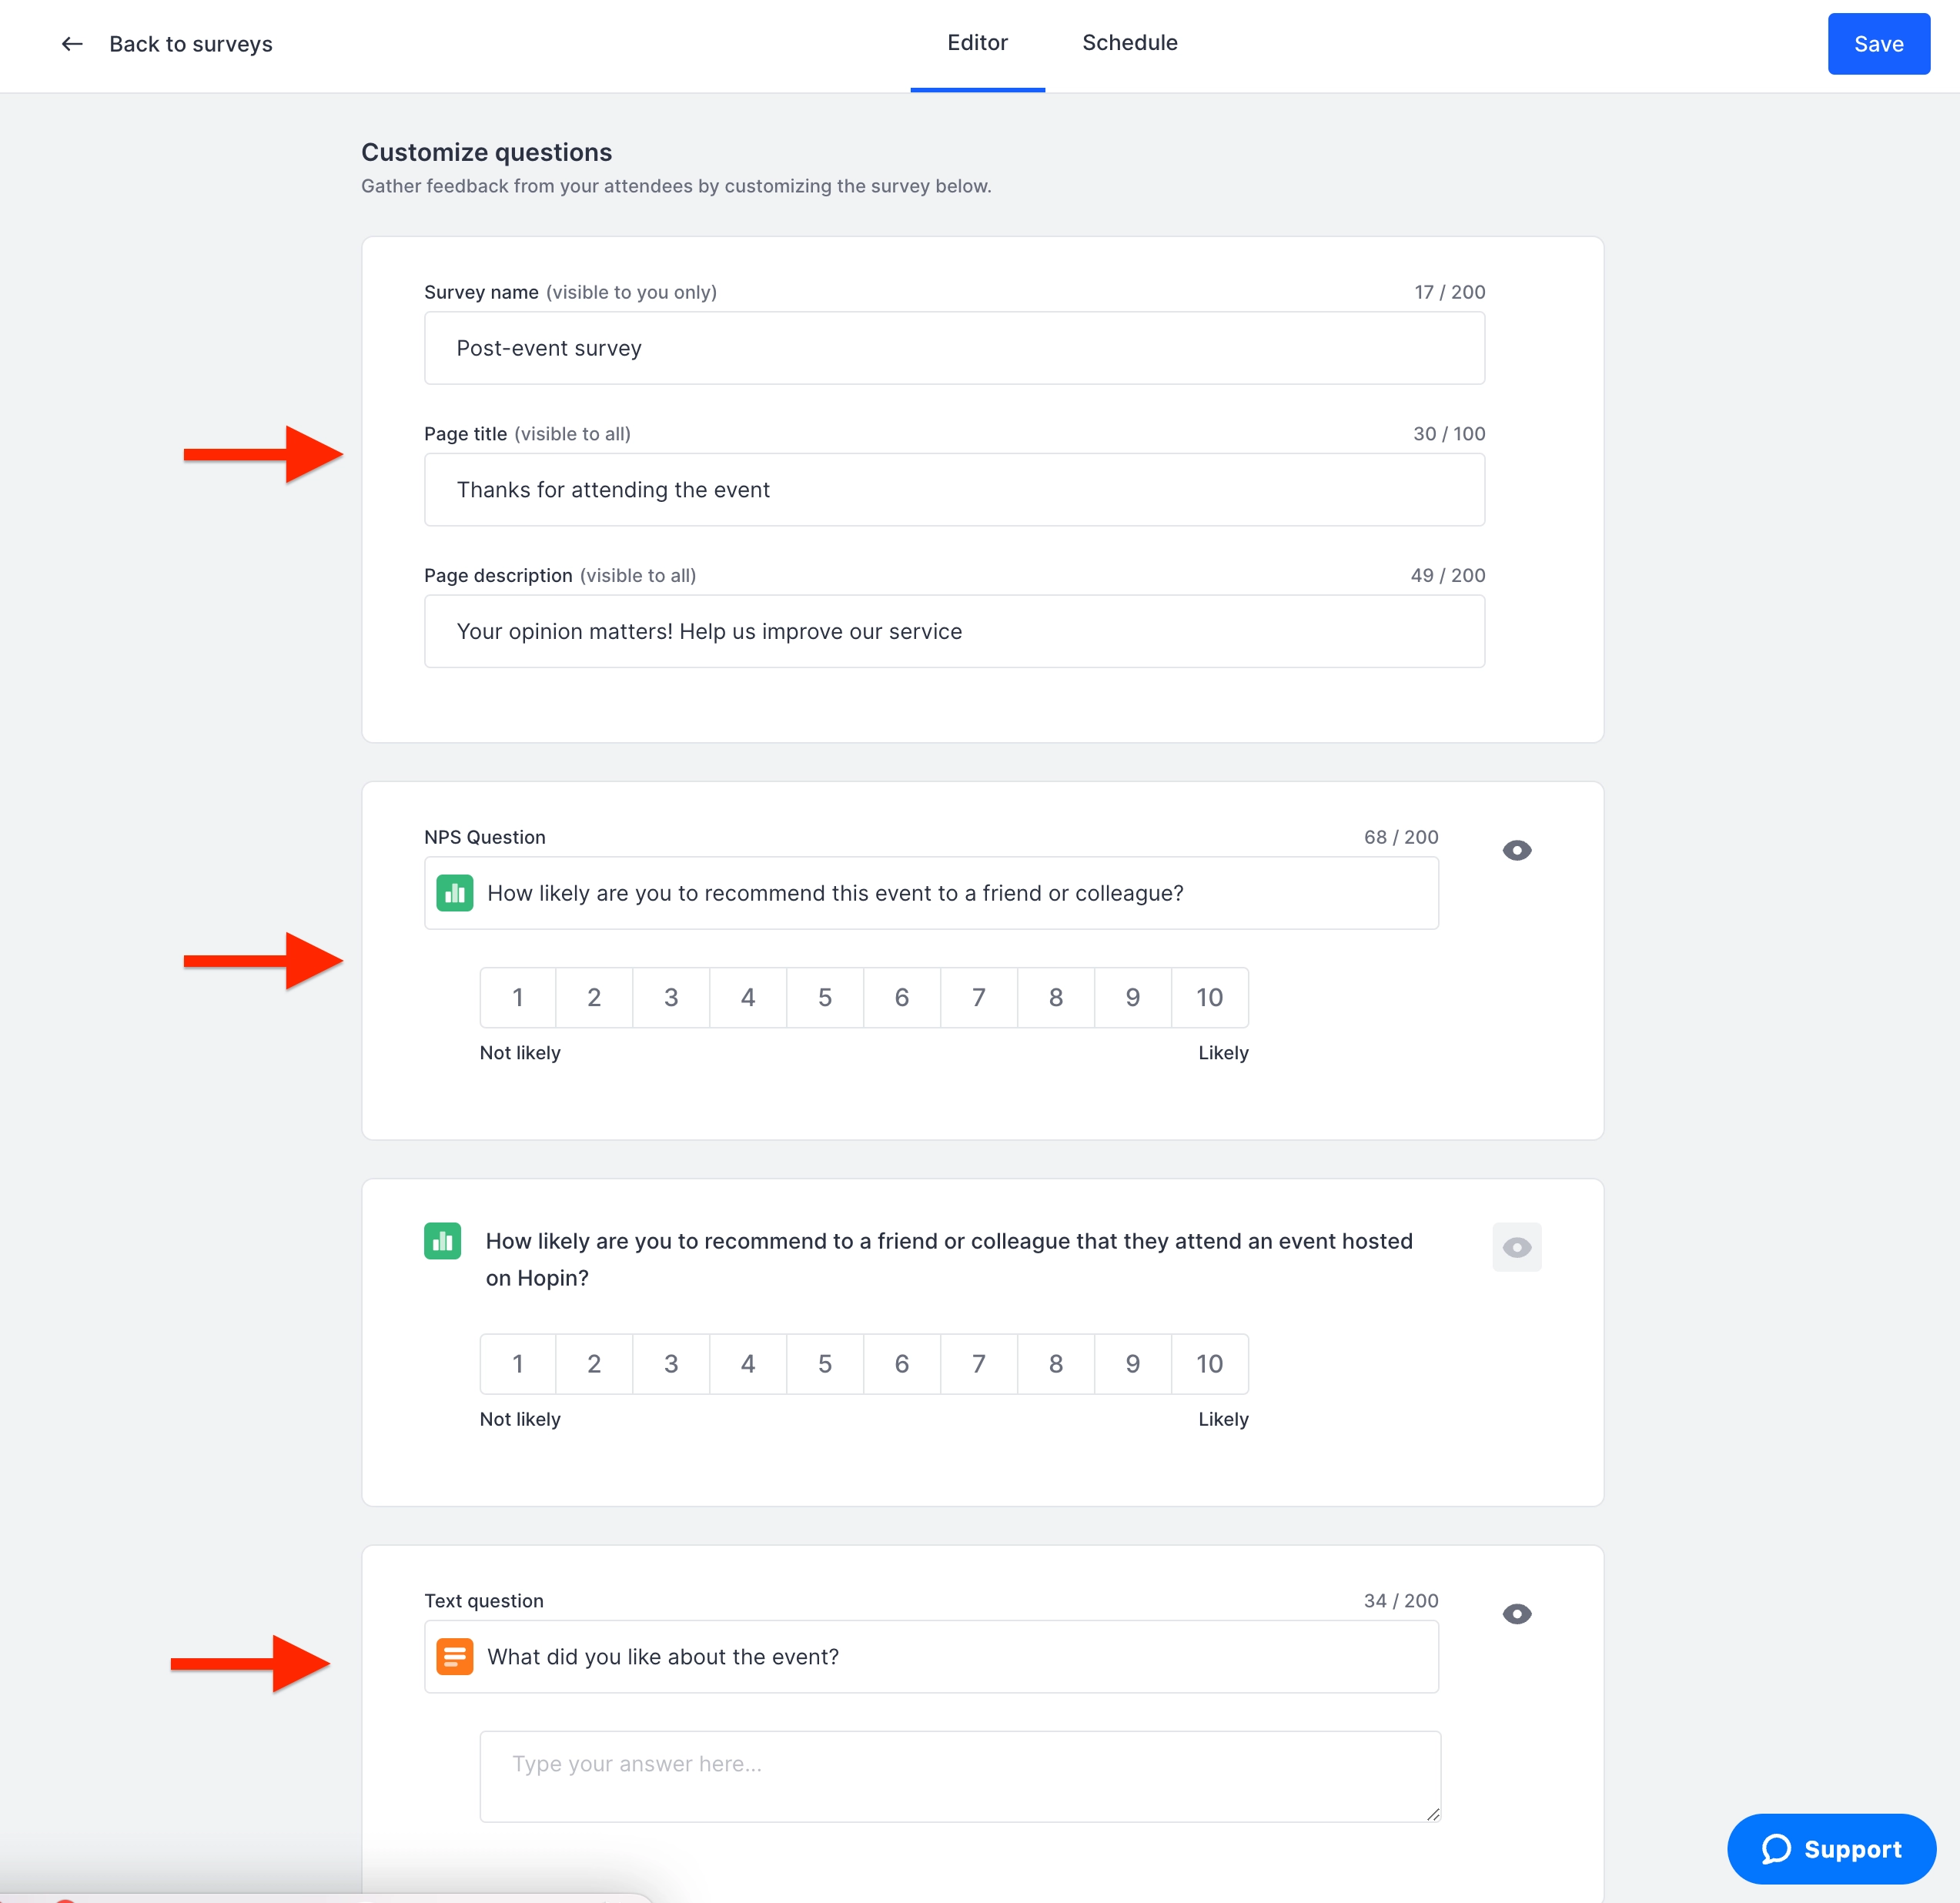Toggle visibility of the Hopin recommendation question
Viewport: 1960px width, 1903px height.
[x=1517, y=1247]
